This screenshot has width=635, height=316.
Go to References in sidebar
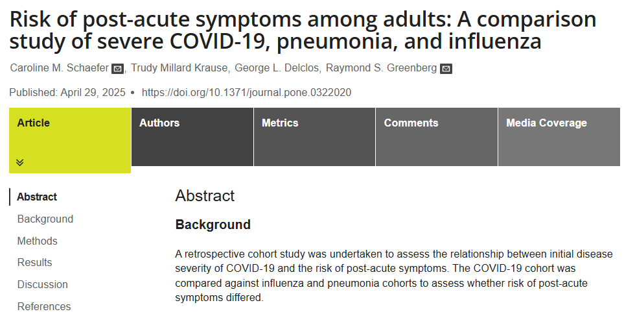point(44,306)
